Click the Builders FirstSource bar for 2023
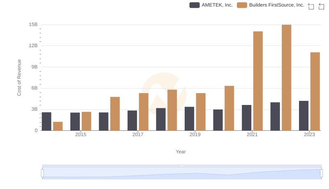 [x=315, y=91]
